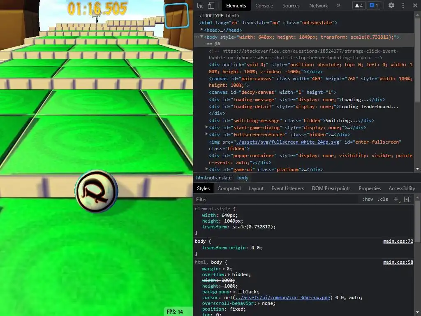This screenshot has height=316, width=421.
Task: Open the Computed styles tab
Action: coord(229,188)
